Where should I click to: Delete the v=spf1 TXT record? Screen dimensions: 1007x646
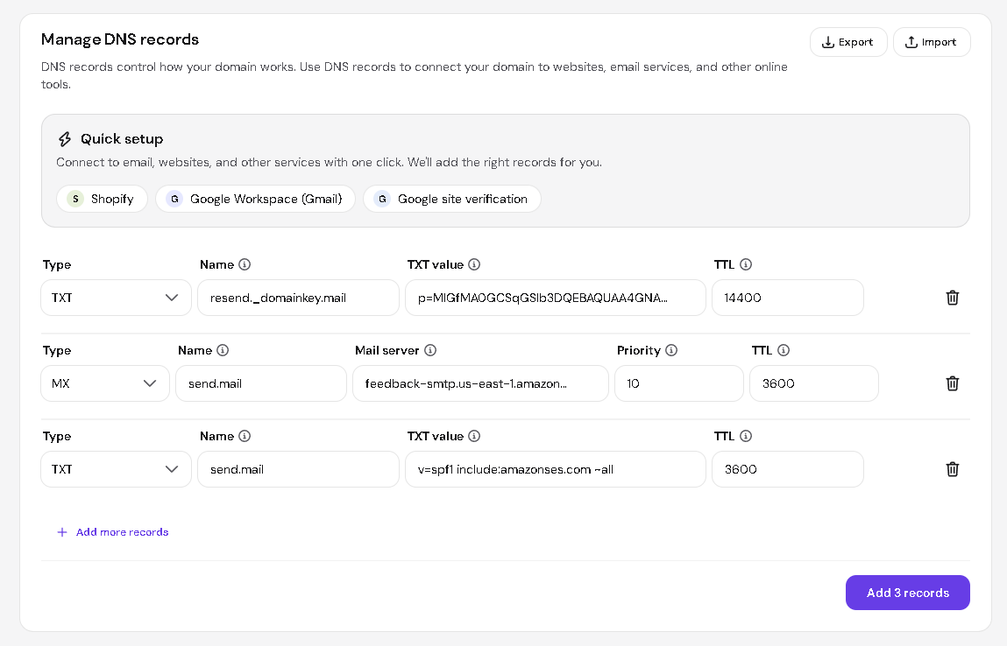coord(953,469)
